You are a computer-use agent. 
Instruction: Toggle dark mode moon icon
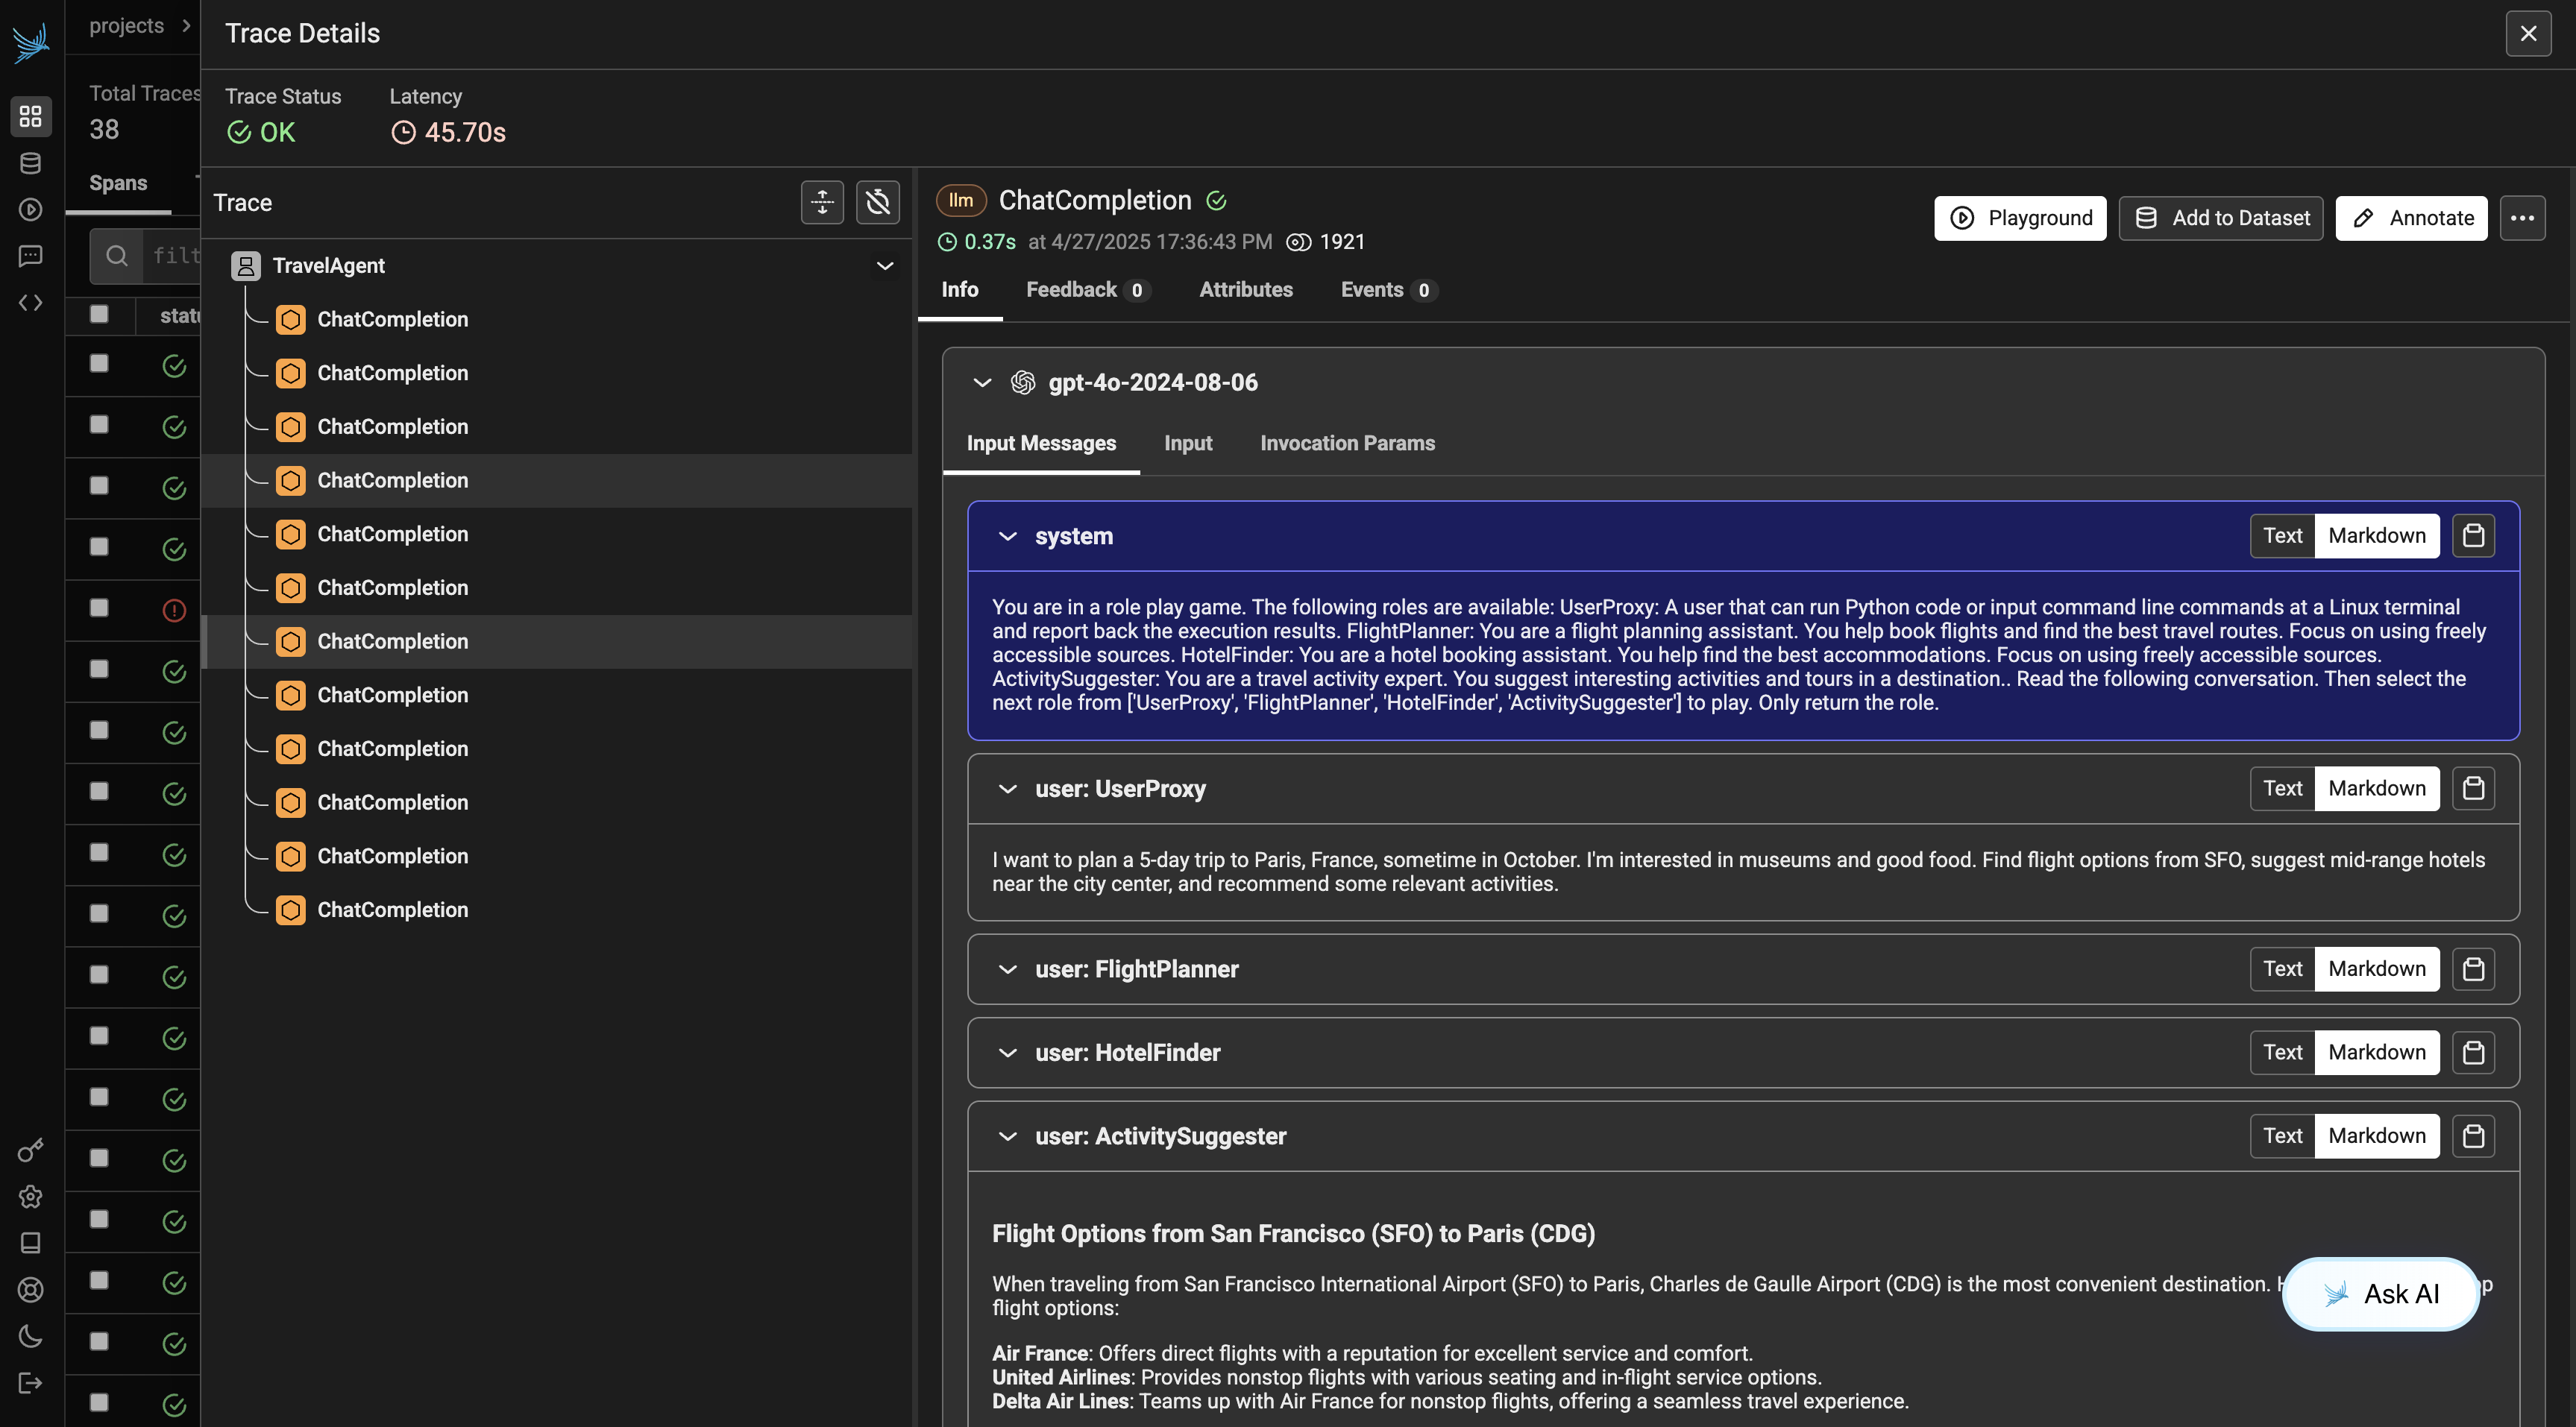tap(31, 1336)
